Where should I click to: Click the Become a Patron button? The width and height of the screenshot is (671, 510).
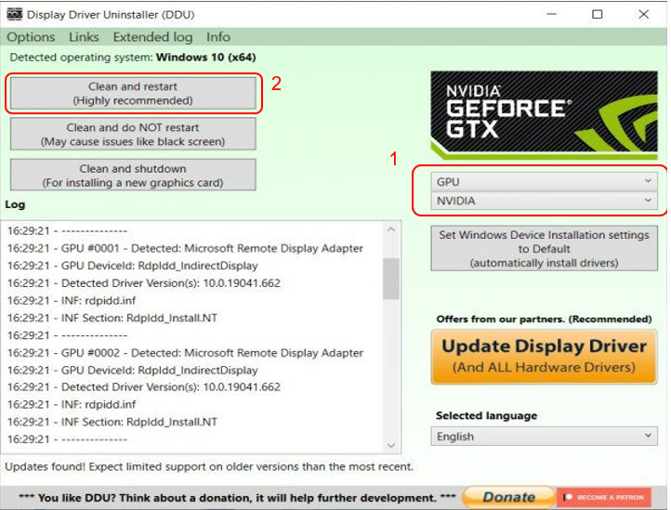604,497
